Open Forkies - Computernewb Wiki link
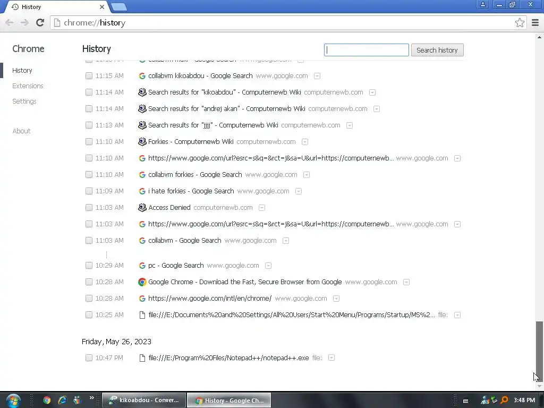 [191, 141]
